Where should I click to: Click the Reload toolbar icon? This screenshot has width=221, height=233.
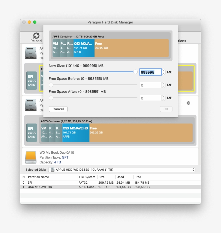(36, 36)
